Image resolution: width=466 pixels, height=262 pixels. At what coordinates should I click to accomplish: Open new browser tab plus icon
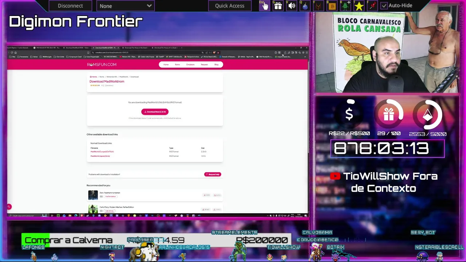coord(182,48)
